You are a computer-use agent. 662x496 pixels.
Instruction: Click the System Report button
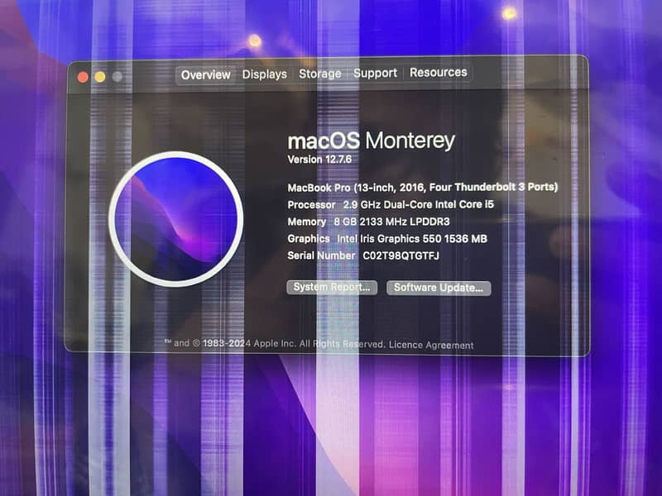tap(332, 287)
